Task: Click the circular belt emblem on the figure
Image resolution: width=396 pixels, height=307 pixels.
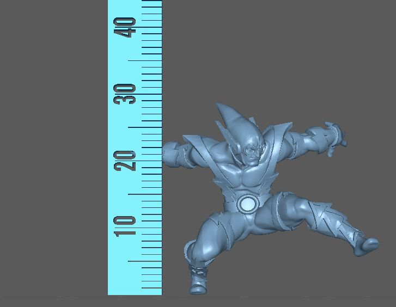Action: 247,204
